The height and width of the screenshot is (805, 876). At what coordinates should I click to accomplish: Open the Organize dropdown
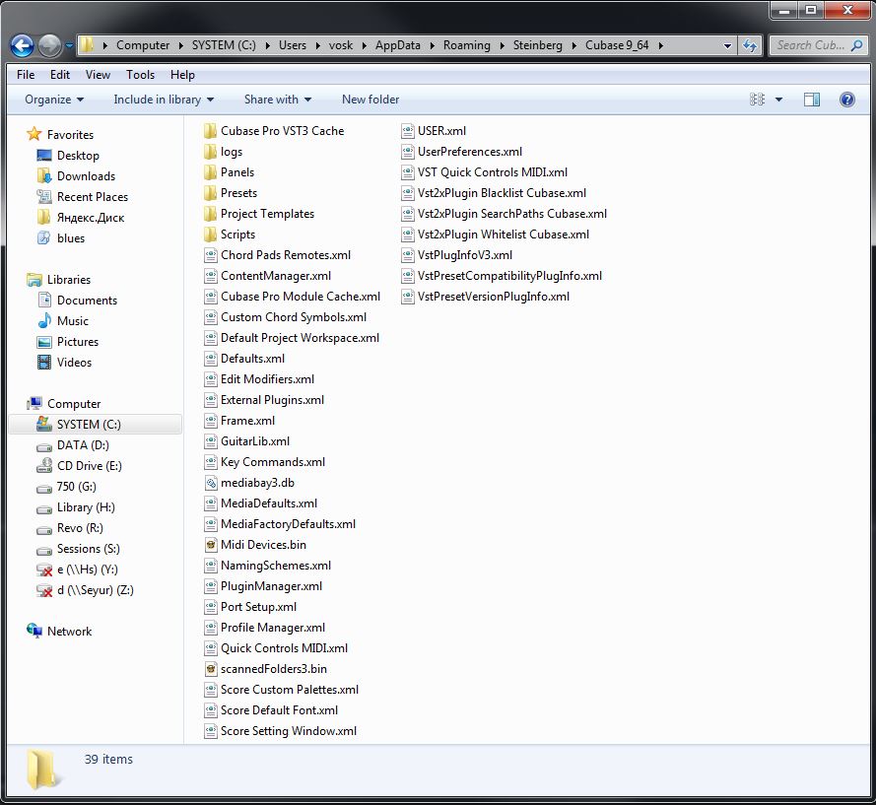coord(54,100)
